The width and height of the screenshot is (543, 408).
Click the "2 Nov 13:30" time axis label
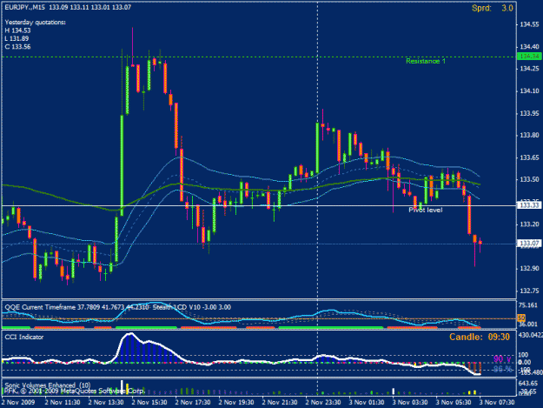(x=106, y=403)
